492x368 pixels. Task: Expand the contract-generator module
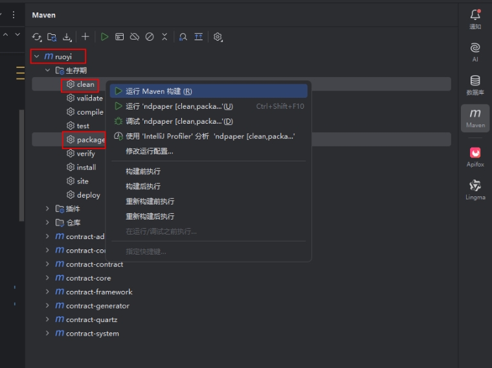47,306
